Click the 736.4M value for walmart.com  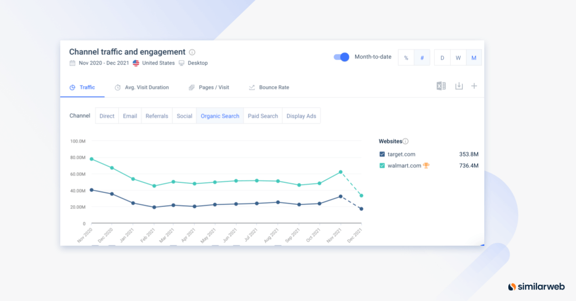468,166
